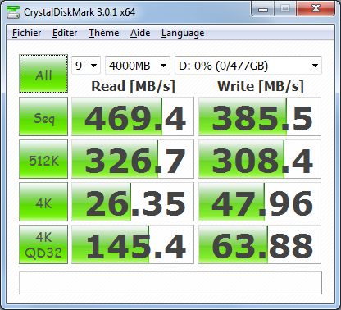
Task: Click the 4K QD32 write result 63.88
Action: coord(260,244)
